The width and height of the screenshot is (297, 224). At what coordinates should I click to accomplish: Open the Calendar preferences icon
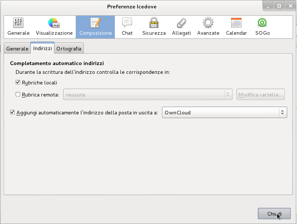point(236,23)
